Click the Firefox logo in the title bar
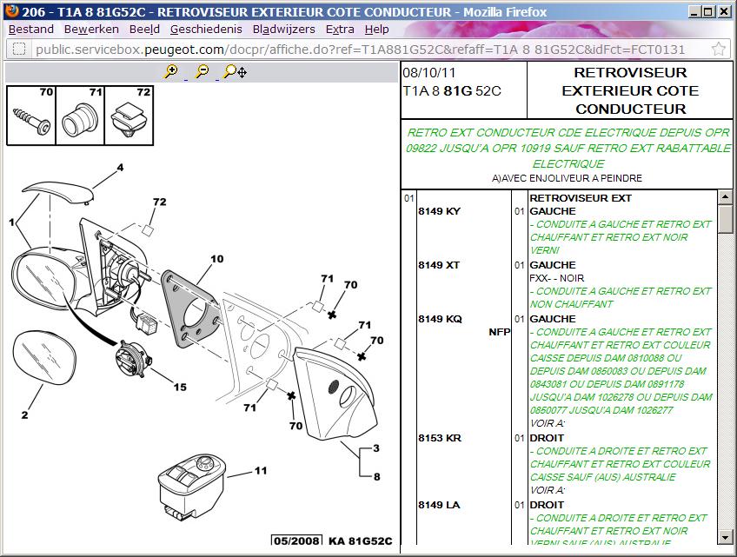737x557 pixels. coord(10,10)
